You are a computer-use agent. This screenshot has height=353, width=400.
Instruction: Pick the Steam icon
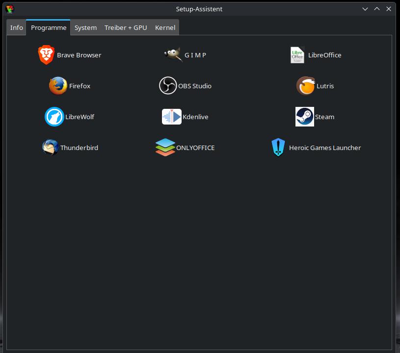point(304,117)
